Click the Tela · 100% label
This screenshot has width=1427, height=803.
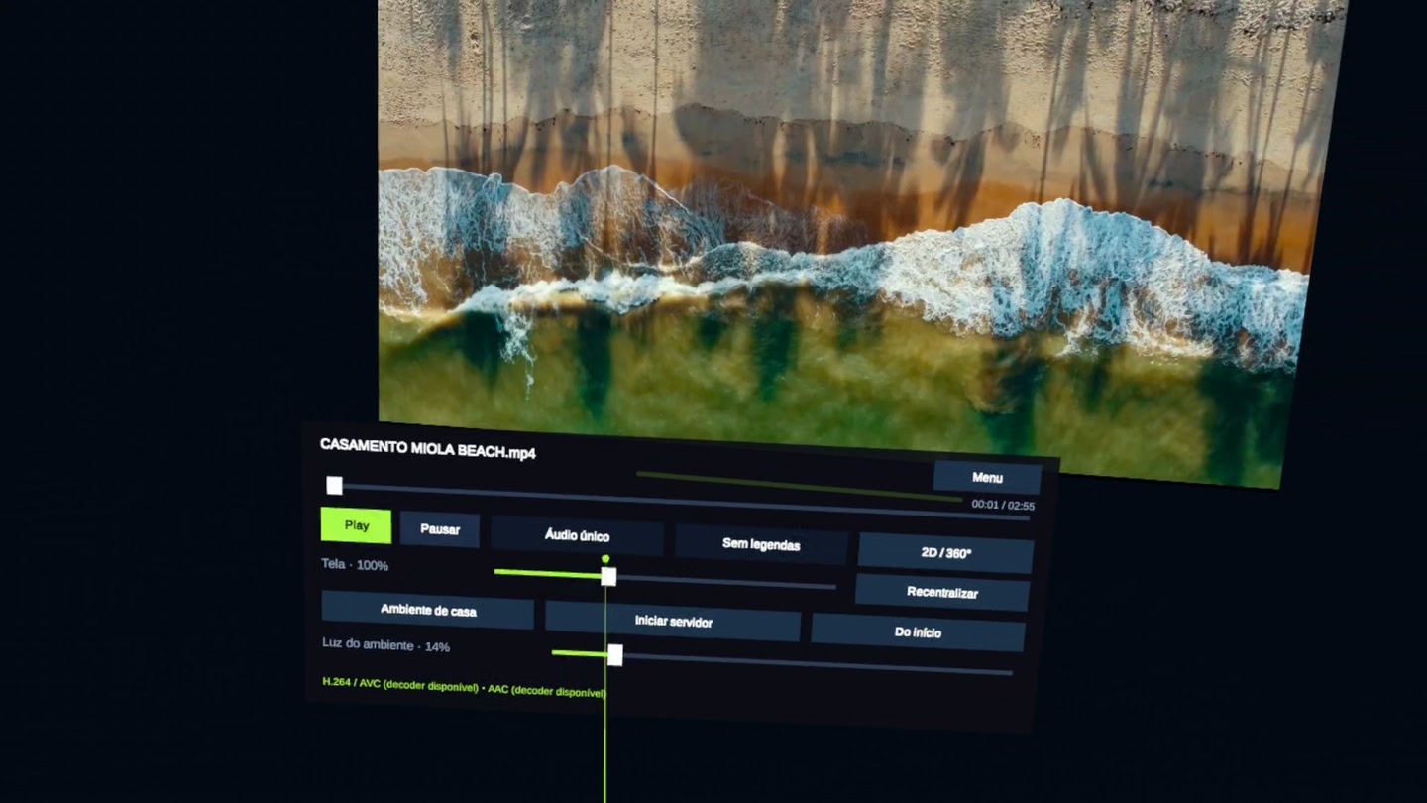point(355,564)
